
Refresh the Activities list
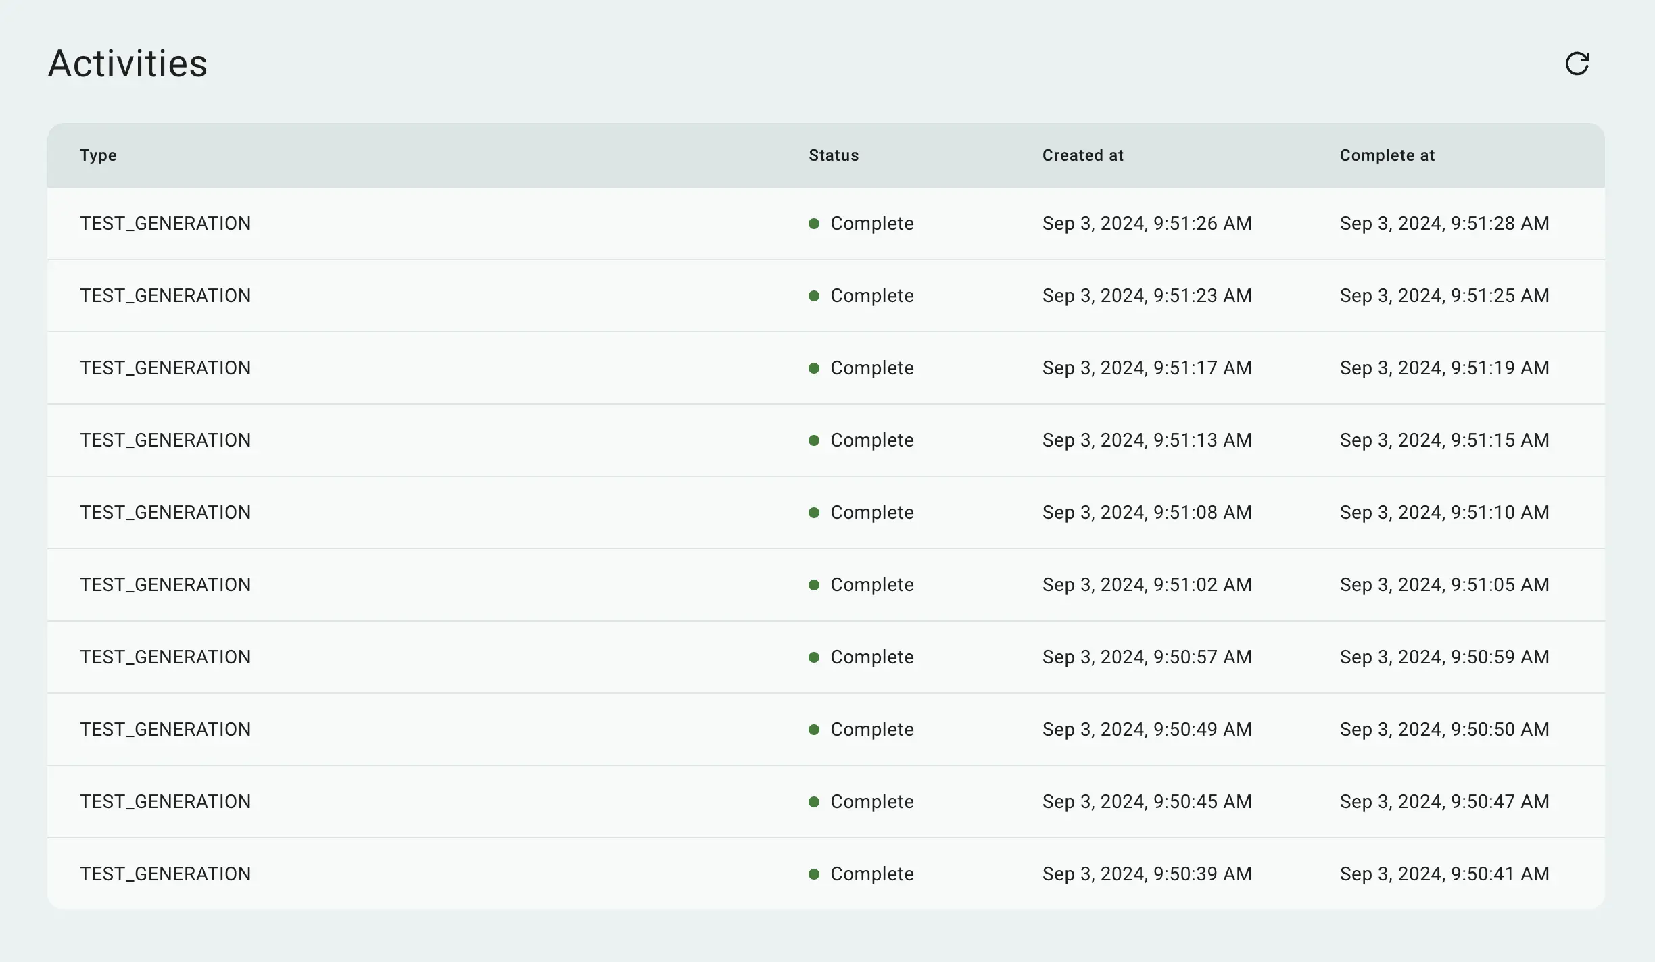coord(1577,64)
